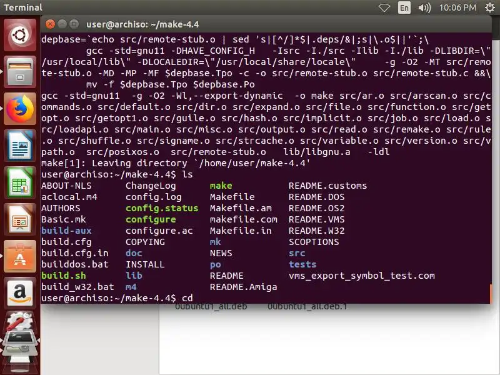Open Ubuntu Software Center launcher icon
This screenshot has width=500, height=375.
pos(20,257)
